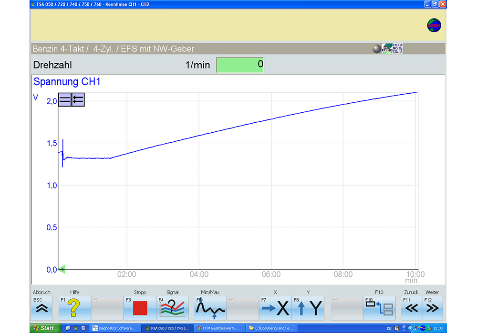Toggle the horizontal lines cursor button on graph
The image size is (477, 333).
[x=65, y=99]
